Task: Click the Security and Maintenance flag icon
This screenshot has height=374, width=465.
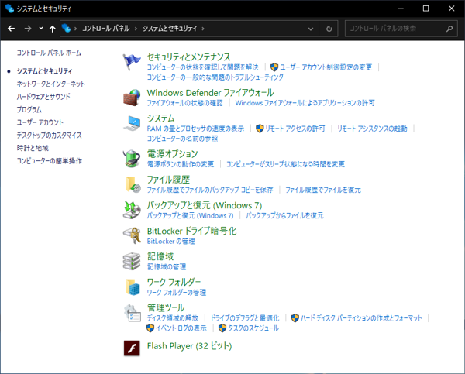Action: (132, 62)
